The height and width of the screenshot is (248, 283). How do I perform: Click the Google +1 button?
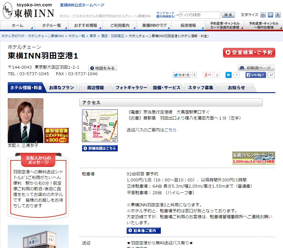click(x=208, y=75)
